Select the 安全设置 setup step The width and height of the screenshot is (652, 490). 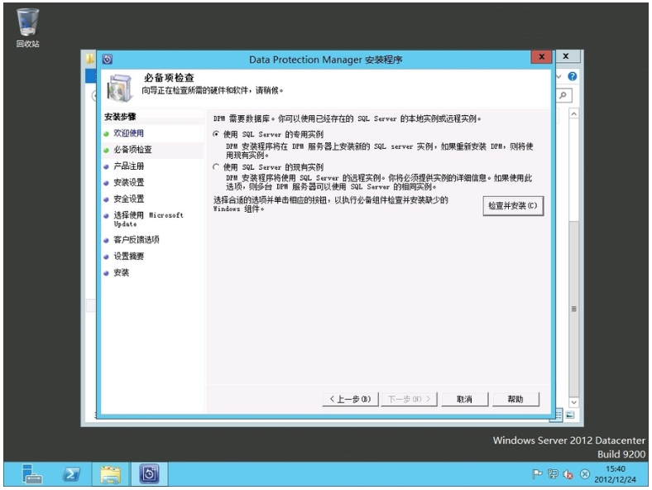click(128, 199)
